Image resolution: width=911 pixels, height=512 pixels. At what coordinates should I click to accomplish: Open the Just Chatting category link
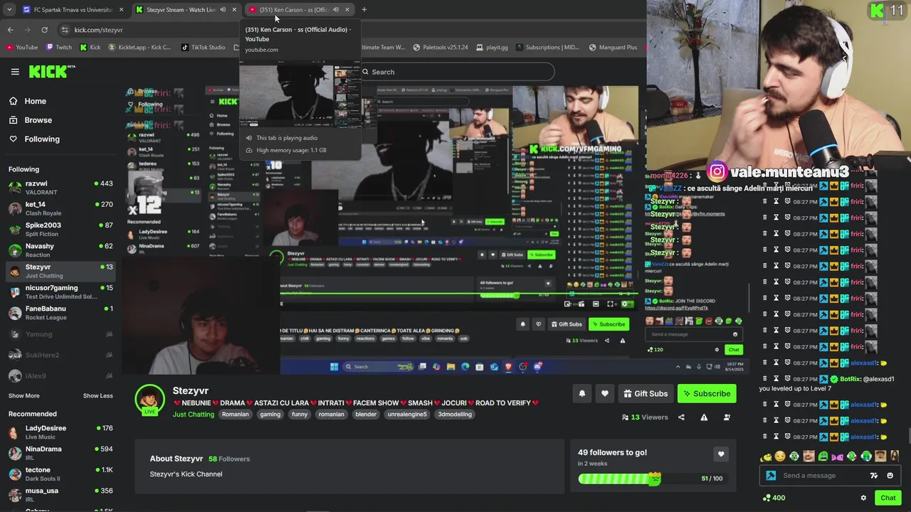pyautogui.click(x=193, y=415)
